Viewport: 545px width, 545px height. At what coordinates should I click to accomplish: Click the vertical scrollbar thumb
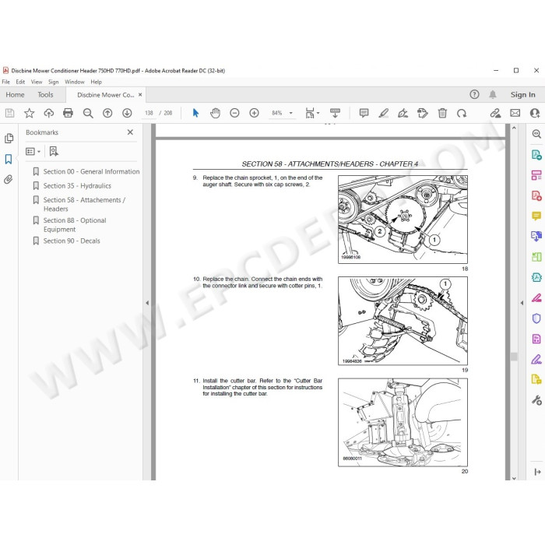pos(514,357)
